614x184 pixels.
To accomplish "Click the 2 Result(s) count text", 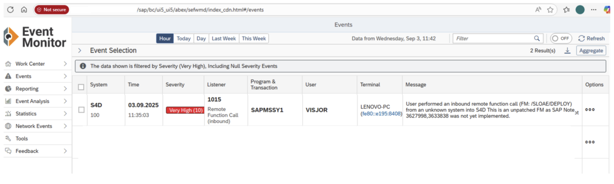I will tap(542, 50).
